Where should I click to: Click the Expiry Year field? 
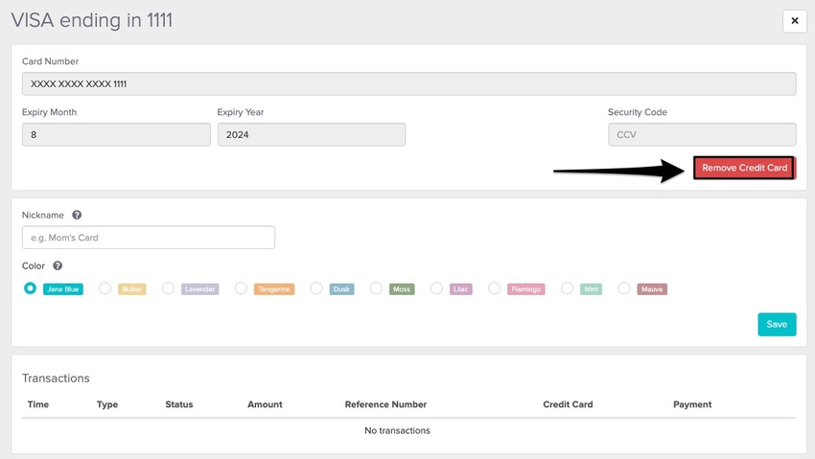click(x=311, y=135)
